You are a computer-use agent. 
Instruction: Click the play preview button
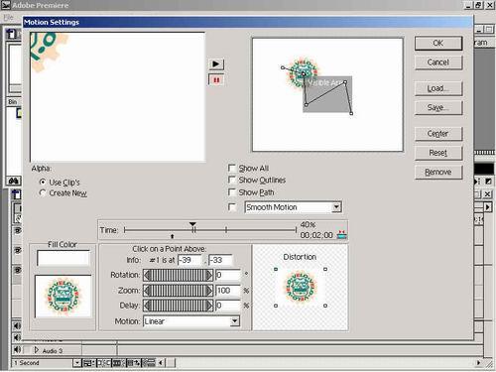click(216, 63)
